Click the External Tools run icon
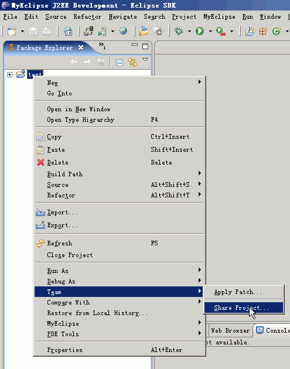 [x=221, y=31]
